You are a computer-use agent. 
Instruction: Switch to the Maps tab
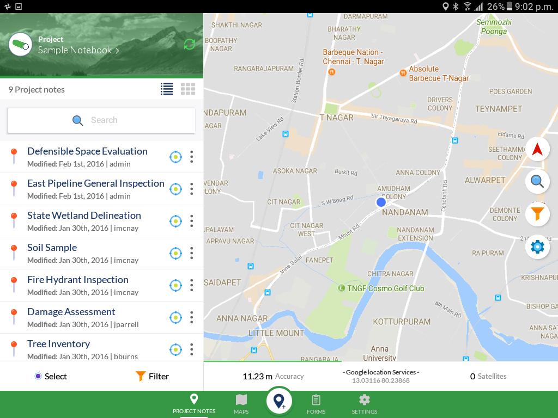(241, 404)
